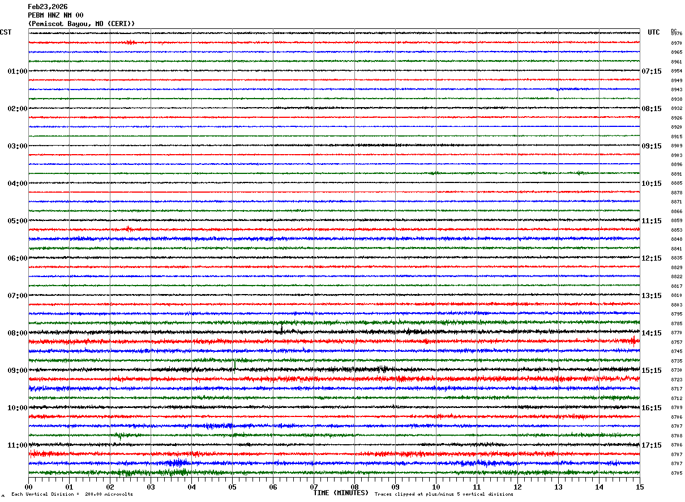
Task: Select the "04:00" CST time label
Action: (18, 184)
